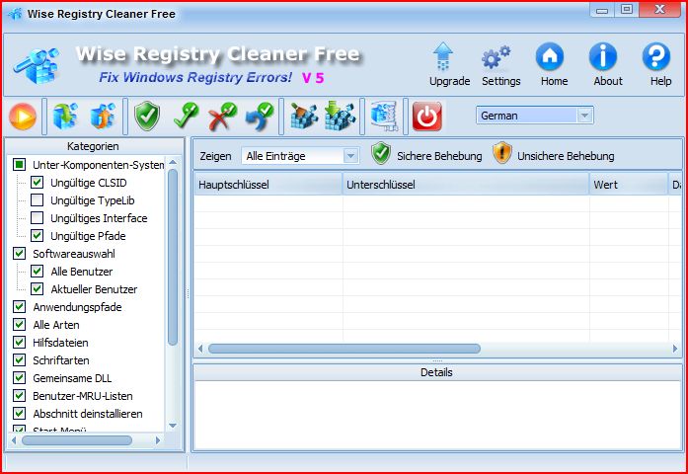The height and width of the screenshot is (474, 688).
Task: Toggle Benutzer-MRU-Listen checkbox
Action: click(x=20, y=396)
